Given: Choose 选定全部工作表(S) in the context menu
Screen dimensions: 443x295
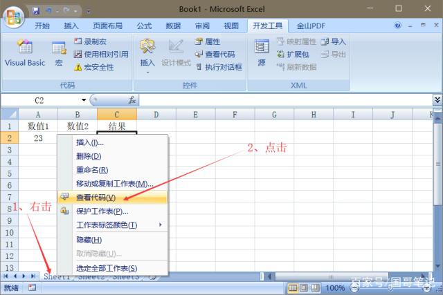Looking at the screenshot, I should pyautogui.click(x=112, y=268).
